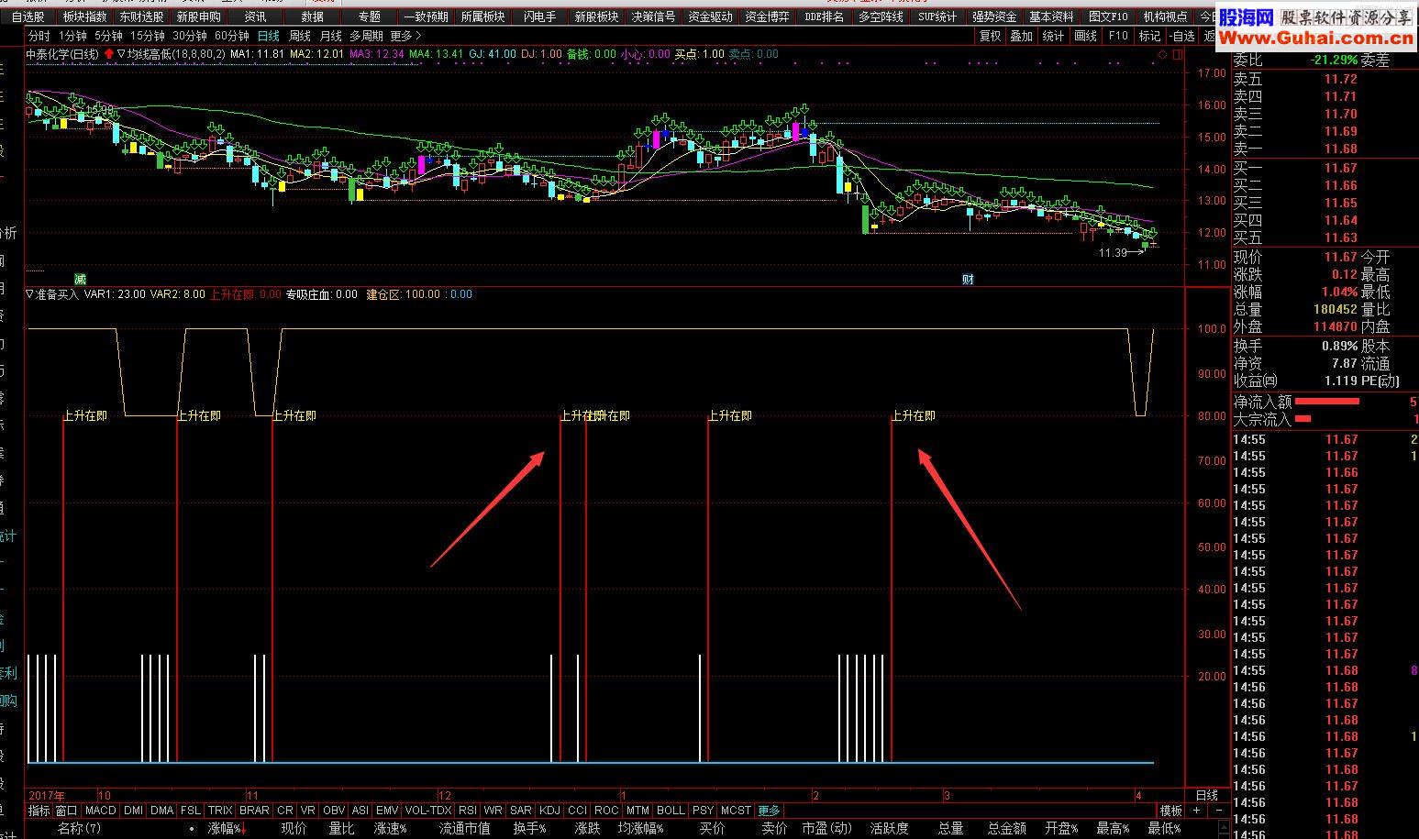This screenshot has height=839, width=1419.
Task: Expand the 均线高低 indicator triangle
Action: pos(121,54)
